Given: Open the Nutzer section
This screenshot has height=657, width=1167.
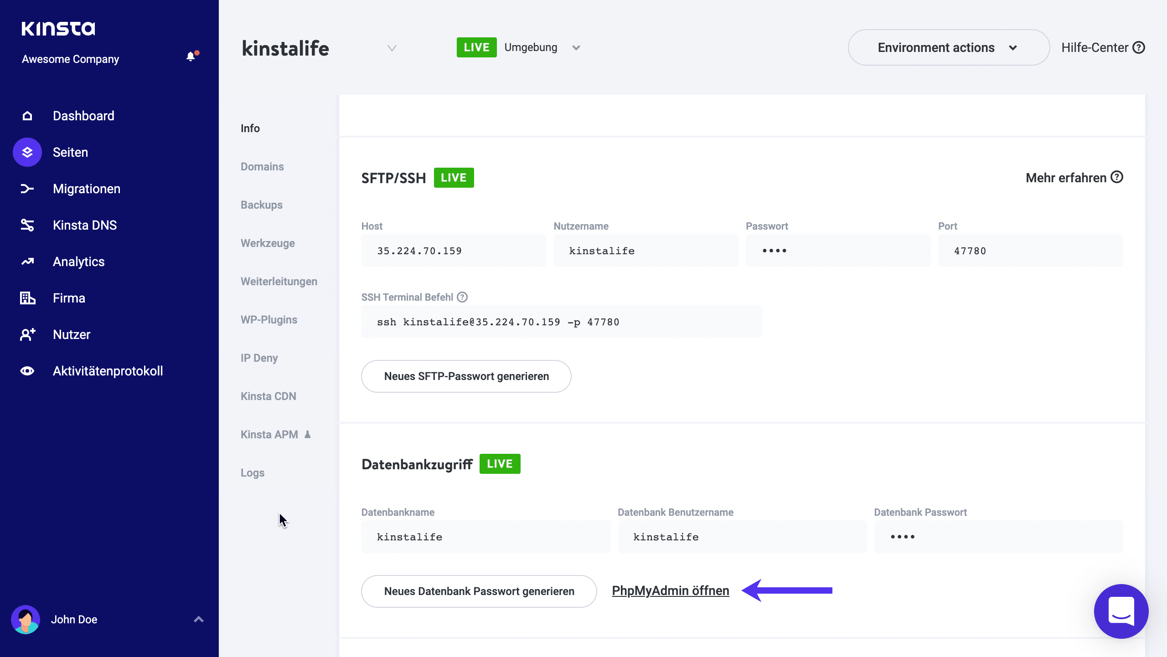Looking at the screenshot, I should point(72,334).
